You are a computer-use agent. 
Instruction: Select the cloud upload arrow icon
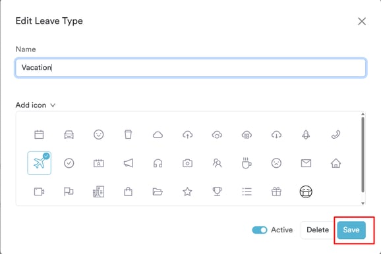coord(188,134)
